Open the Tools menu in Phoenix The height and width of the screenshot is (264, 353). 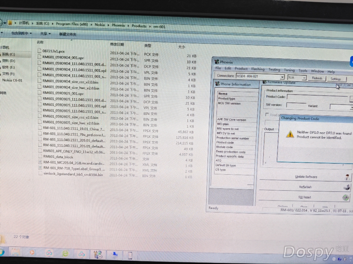coord(303,71)
